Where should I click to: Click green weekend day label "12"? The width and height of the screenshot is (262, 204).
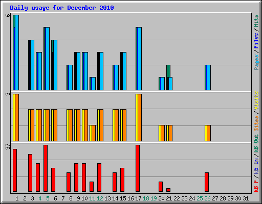pyautogui.click(x=100, y=198)
